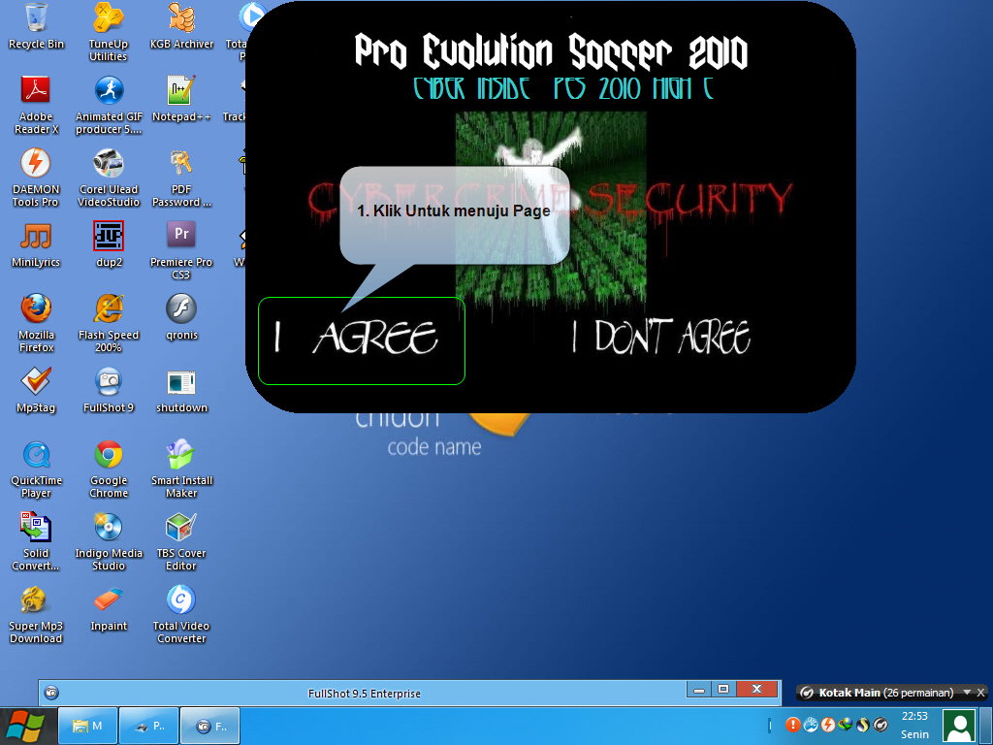
Task: Click the yellow S swirl tray icon
Action: tap(862, 724)
